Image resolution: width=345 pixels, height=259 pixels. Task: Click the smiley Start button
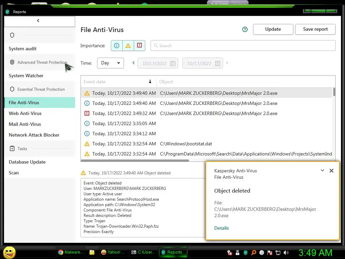(x=9, y=252)
